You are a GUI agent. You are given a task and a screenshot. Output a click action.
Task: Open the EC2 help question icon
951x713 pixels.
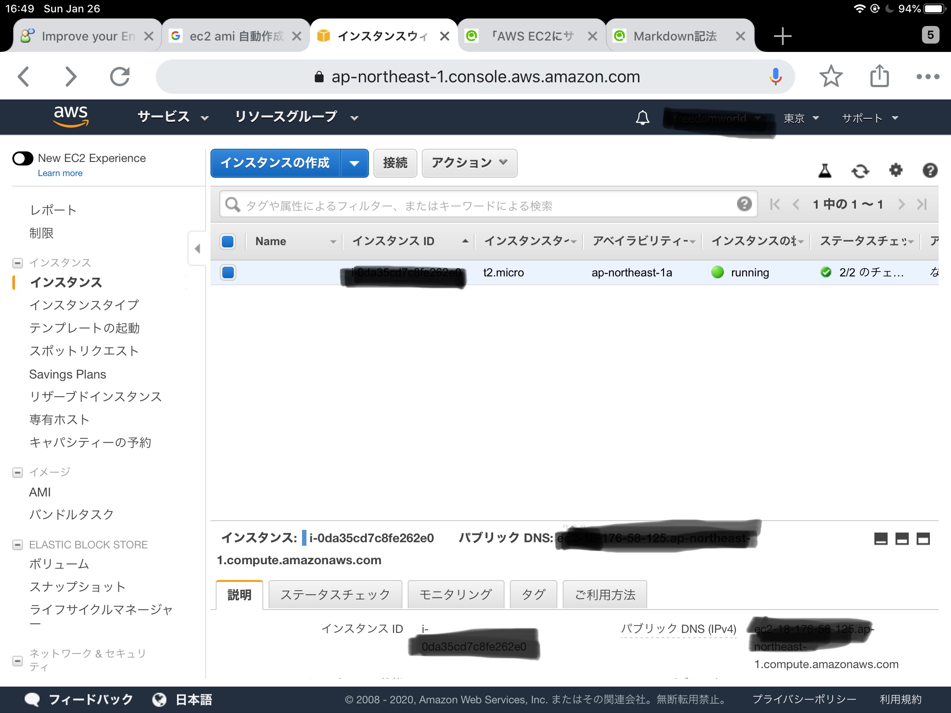(930, 170)
